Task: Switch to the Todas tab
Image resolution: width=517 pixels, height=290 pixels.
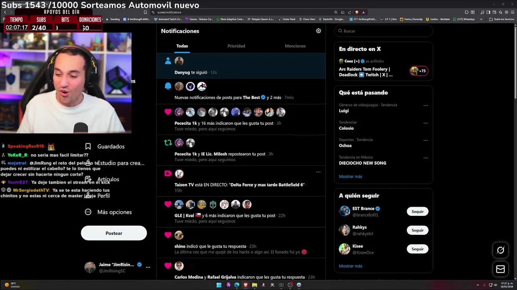Action: 182,46
